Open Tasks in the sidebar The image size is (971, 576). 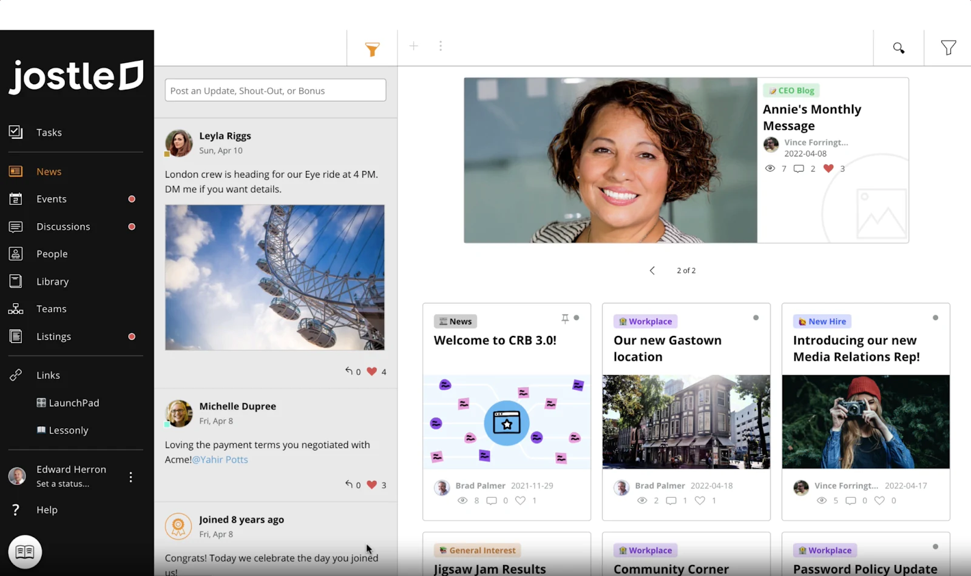pos(49,132)
